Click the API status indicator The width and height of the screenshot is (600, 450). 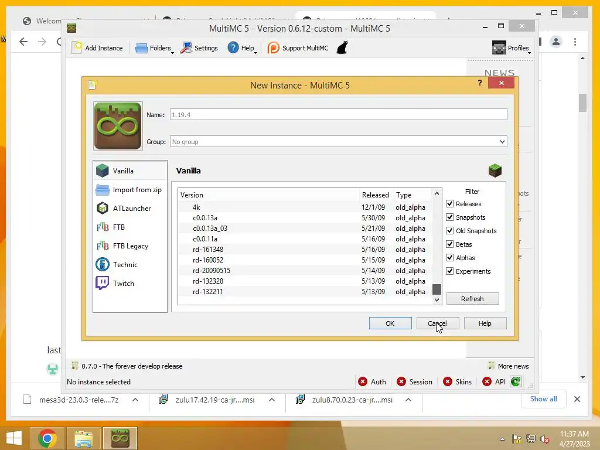(494, 381)
